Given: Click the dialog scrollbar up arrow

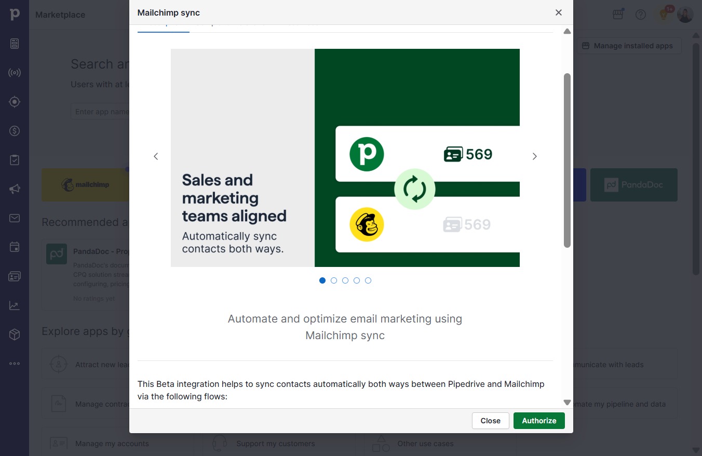Looking at the screenshot, I should pos(567,32).
